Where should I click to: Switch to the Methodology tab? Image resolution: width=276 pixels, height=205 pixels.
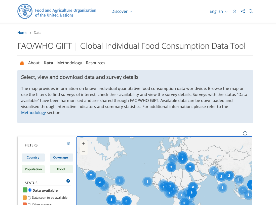[69, 63]
